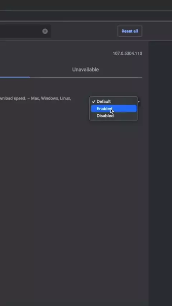The image size is (172, 306).
Task: Click the Reset all button
Action: click(130, 31)
